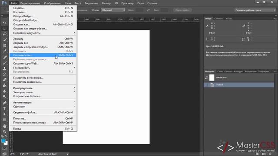Select the Hand tool
Viewport: 278px width, 156px height.
click(4, 126)
